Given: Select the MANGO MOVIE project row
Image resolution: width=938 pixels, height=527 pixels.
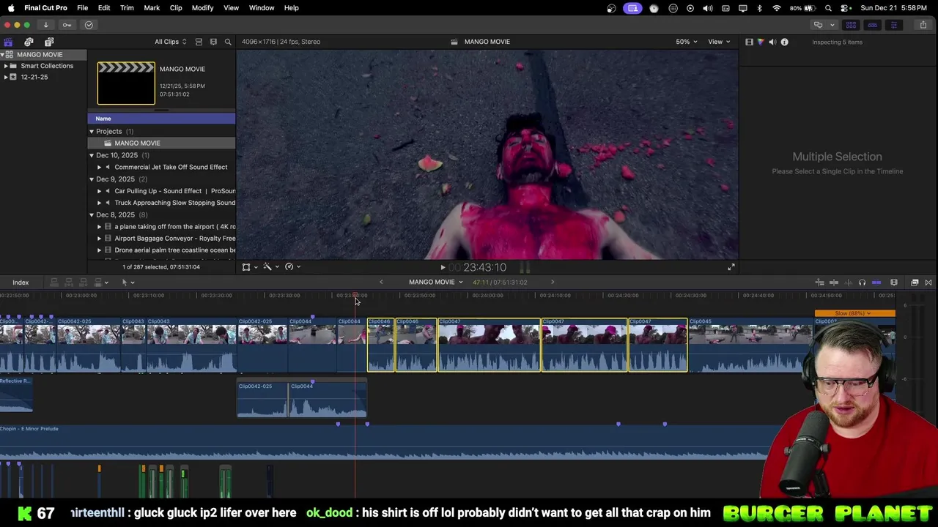Looking at the screenshot, I should 161,143.
